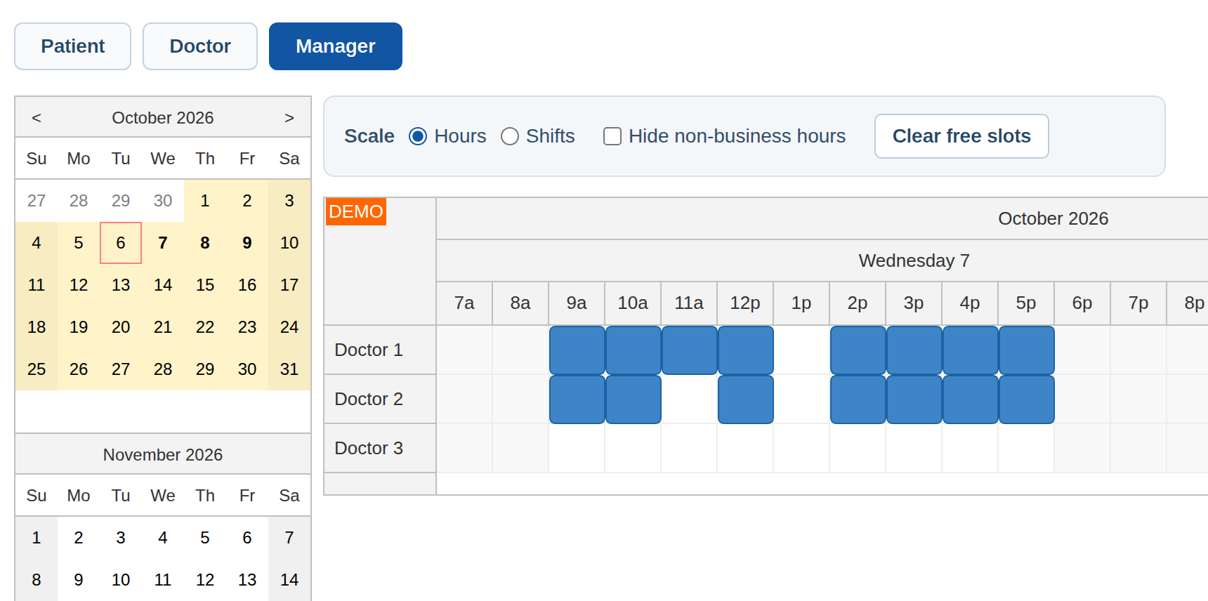Select October 7 in the calendar
Image resolution: width=1208 pixels, height=601 pixels.
(163, 243)
